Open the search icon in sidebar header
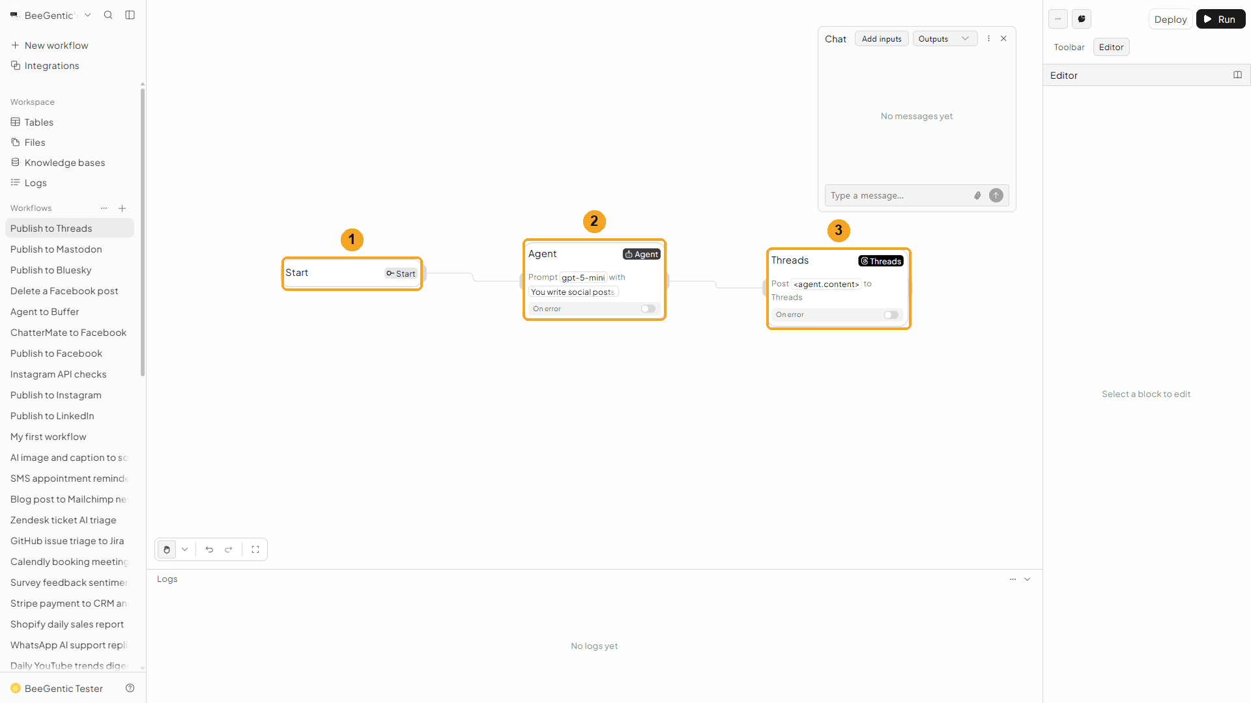The width and height of the screenshot is (1251, 703). click(108, 15)
